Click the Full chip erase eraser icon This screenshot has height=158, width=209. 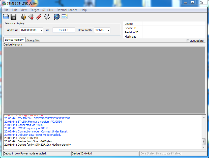click(x=39, y=17)
